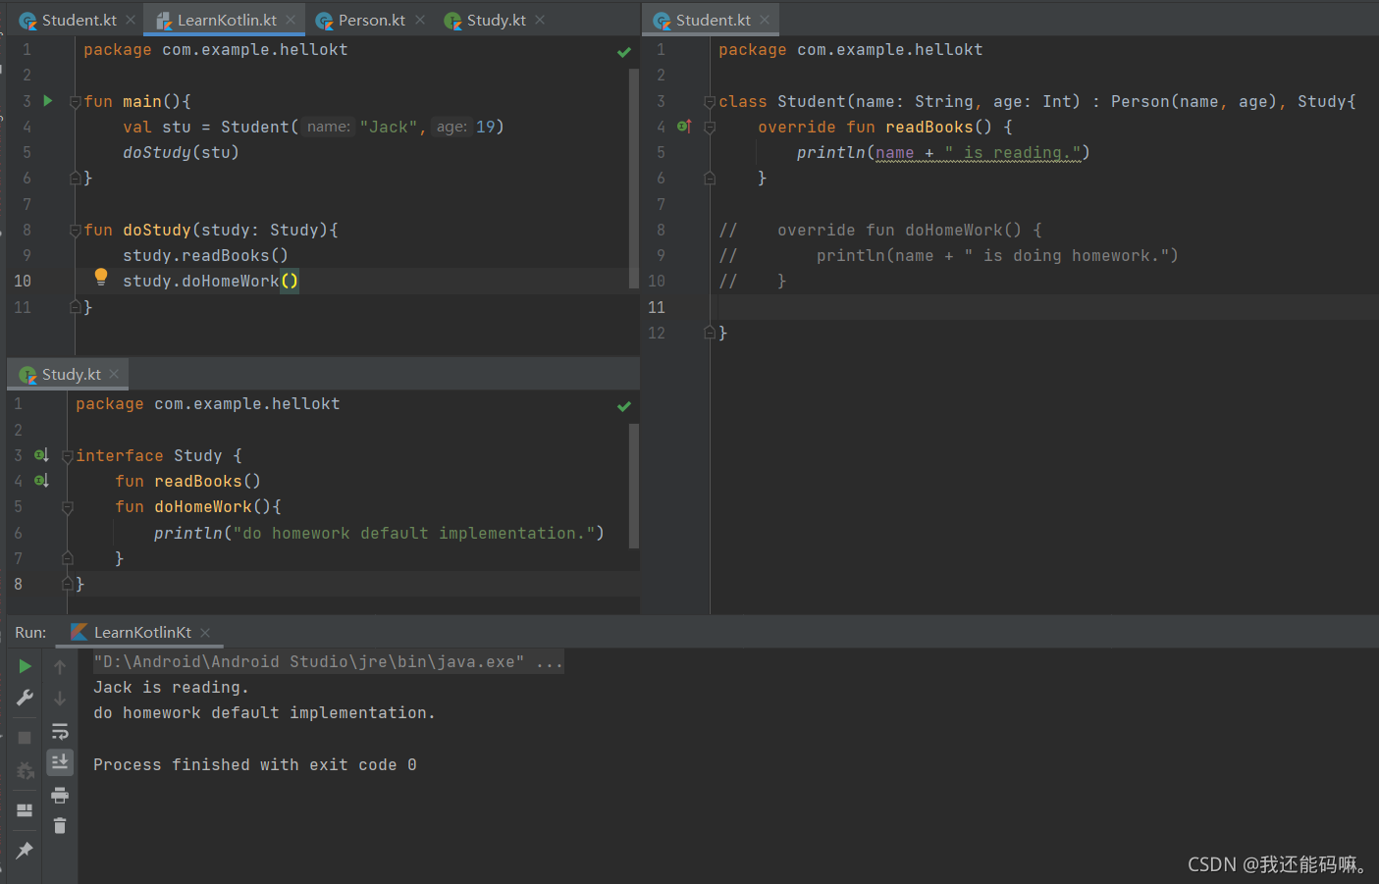Click doStudy call in main function
Viewport: 1379px width, 884px height.
click(181, 152)
